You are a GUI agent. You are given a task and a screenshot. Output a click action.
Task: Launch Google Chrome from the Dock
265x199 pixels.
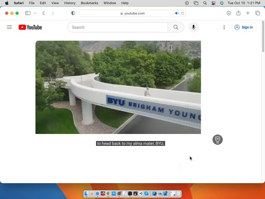point(108,193)
